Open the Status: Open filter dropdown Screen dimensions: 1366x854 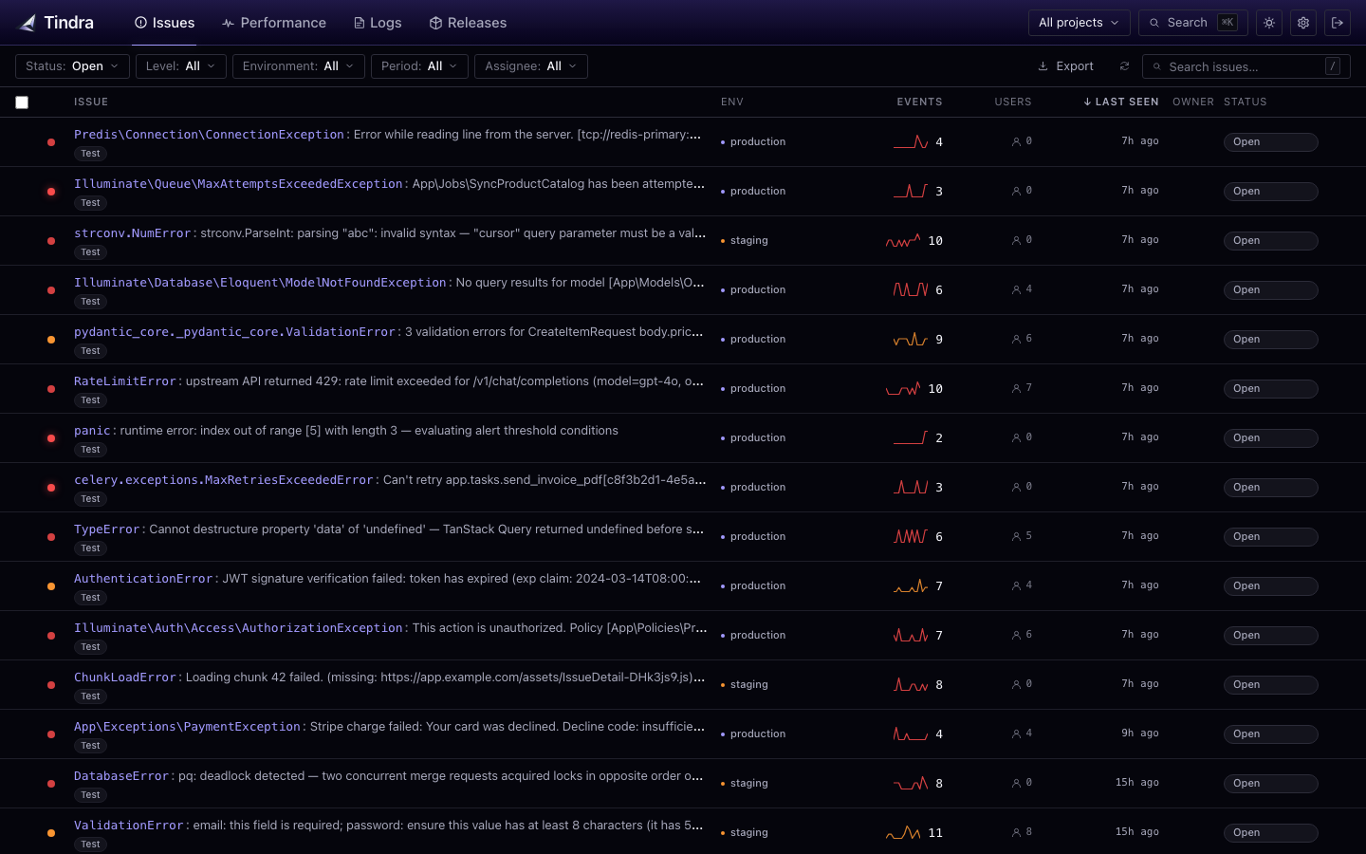coord(72,66)
